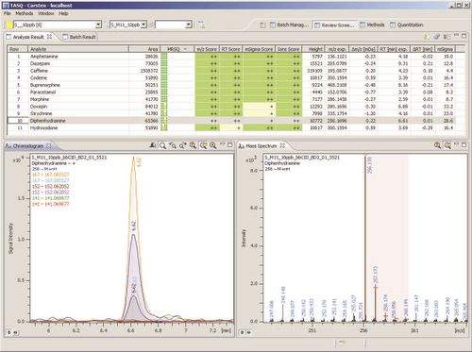Image resolution: width=472 pixels, height=352 pixels.
Task: Click the first magnifier zoom icon in Chromatogram toolbar
Action: coord(162,145)
